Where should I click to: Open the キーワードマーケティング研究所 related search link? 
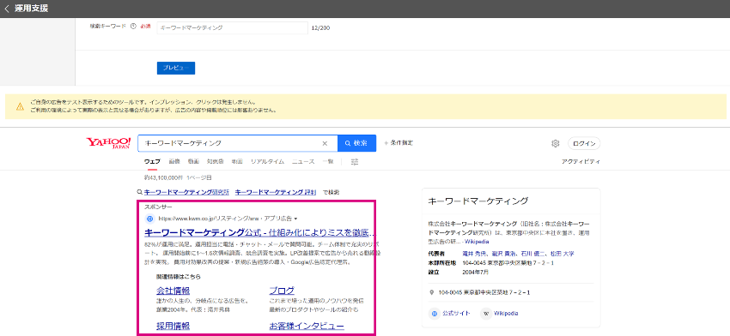click(x=186, y=192)
